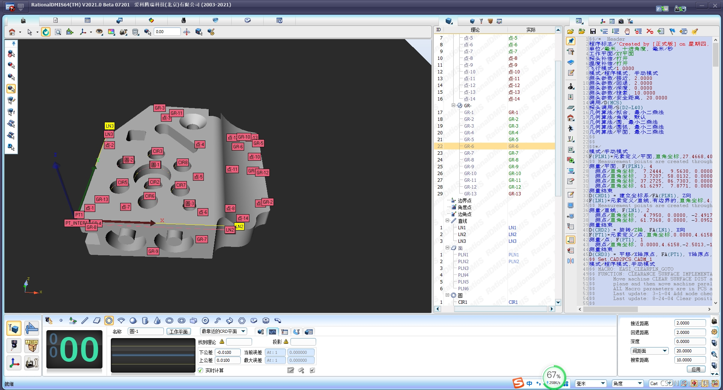The image size is (723, 390).
Task: Click the zoom window tool
Action: pyautogui.click(x=58, y=32)
